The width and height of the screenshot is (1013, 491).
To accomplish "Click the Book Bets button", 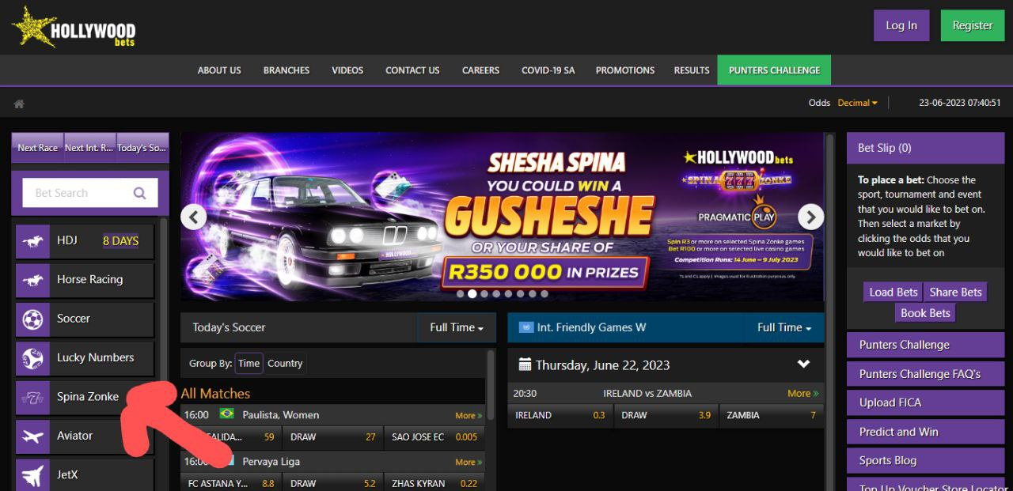I will (x=925, y=313).
